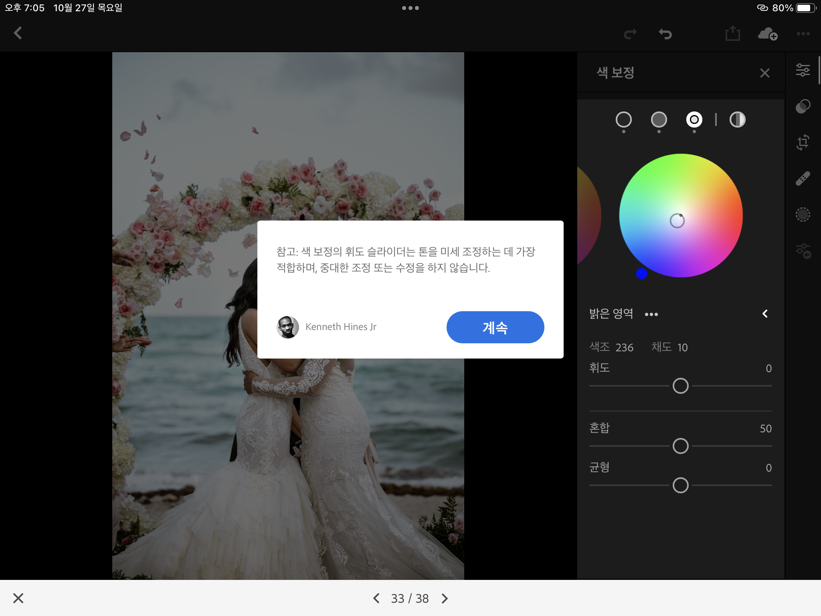Close the 색 보정 panel
This screenshot has height=616, width=821.
coord(764,73)
